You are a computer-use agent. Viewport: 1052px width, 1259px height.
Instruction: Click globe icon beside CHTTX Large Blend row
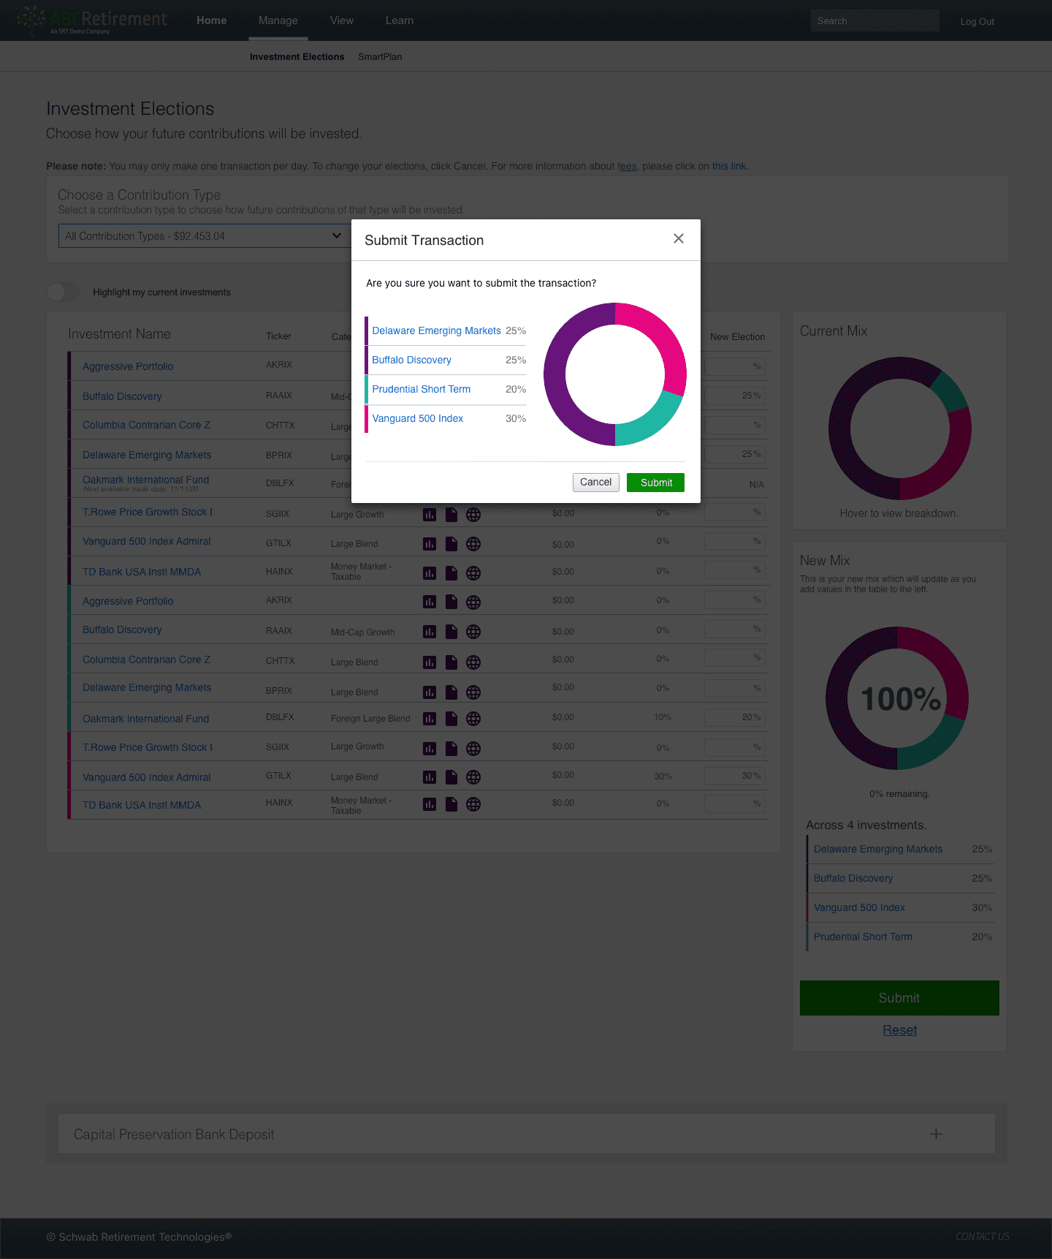coord(473,662)
